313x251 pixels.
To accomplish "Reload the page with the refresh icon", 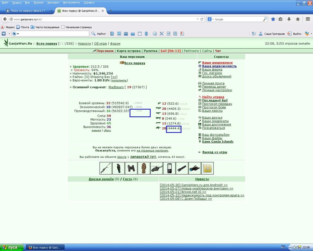I will [202, 19].
